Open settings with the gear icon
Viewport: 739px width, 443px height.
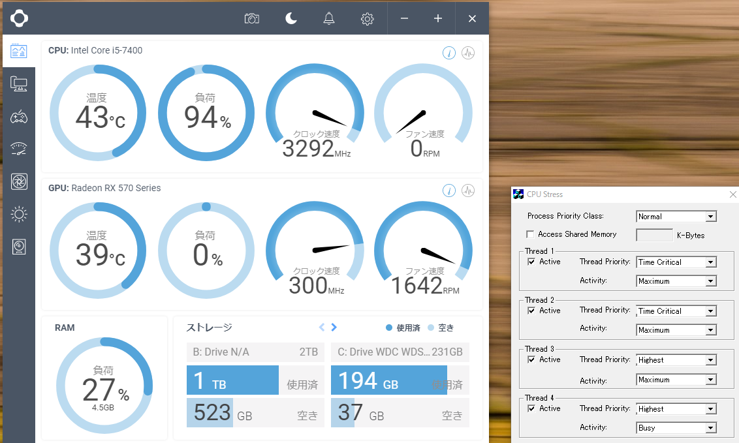367,19
